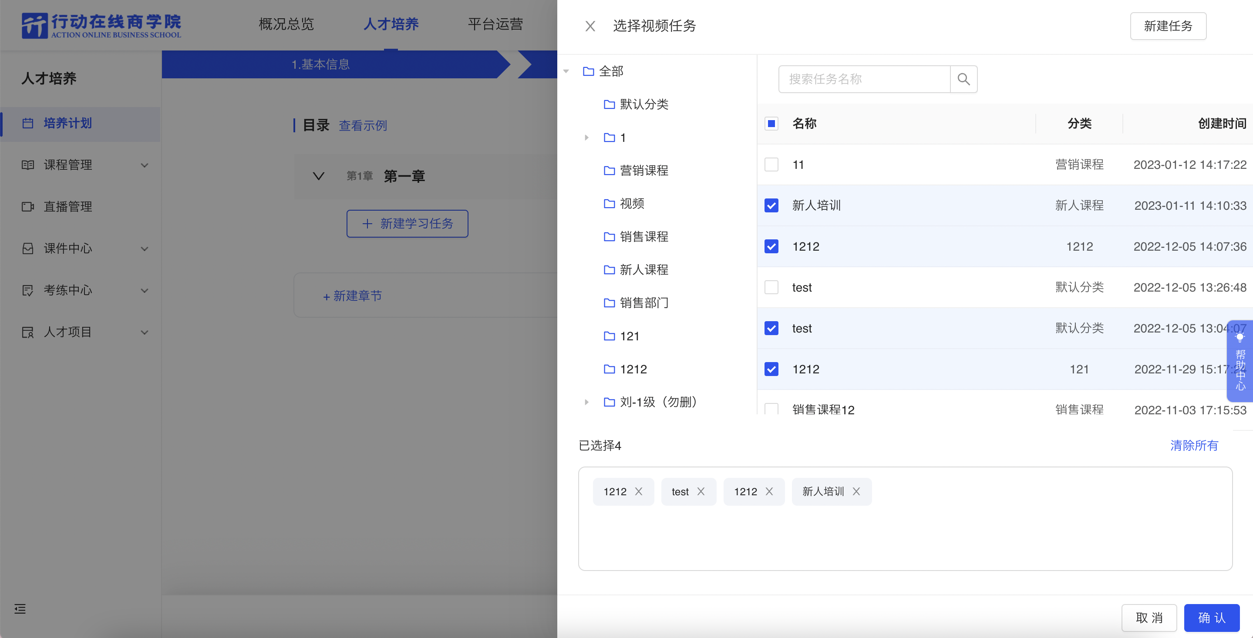
Task: Click the 直播管理 camera icon
Action: click(28, 207)
